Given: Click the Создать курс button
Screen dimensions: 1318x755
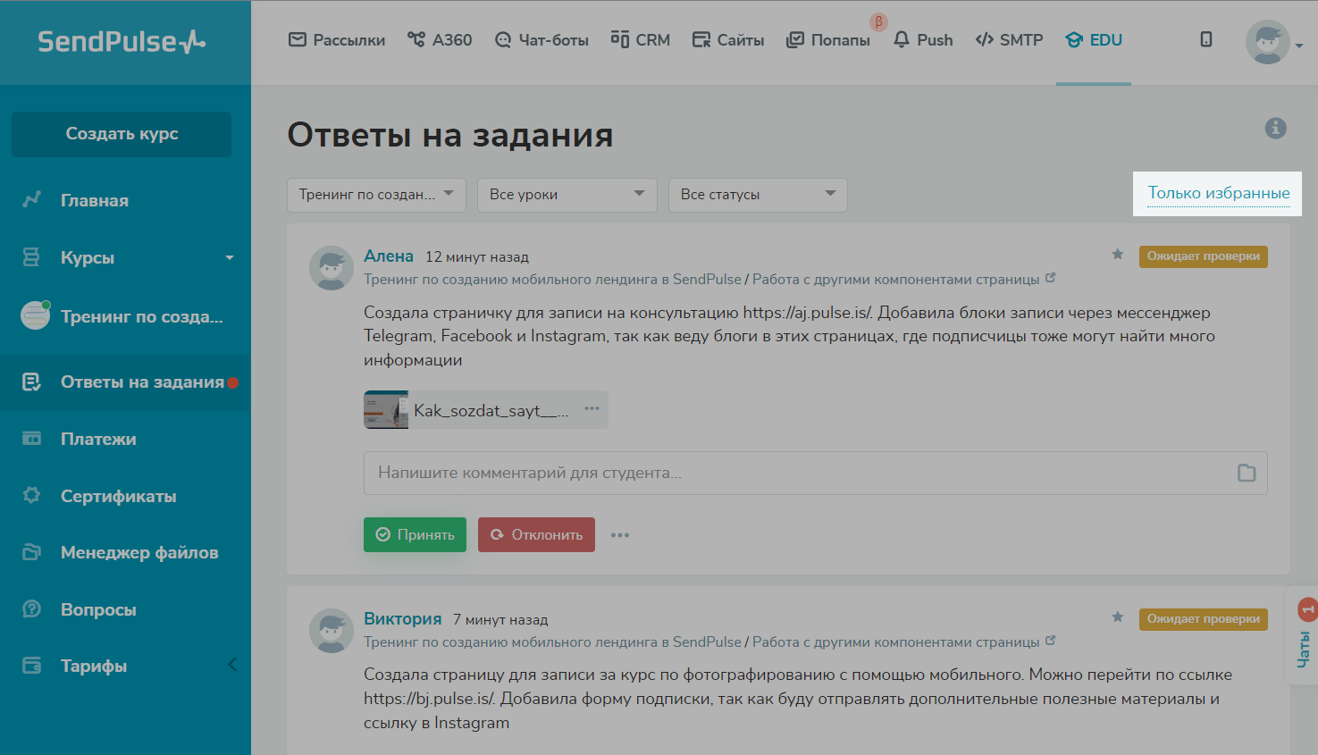Looking at the screenshot, I should (x=122, y=134).
